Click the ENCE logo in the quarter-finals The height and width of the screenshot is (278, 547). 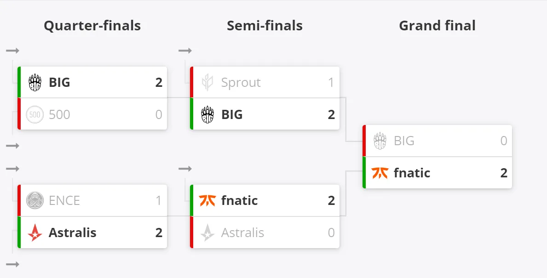(35, 200)
